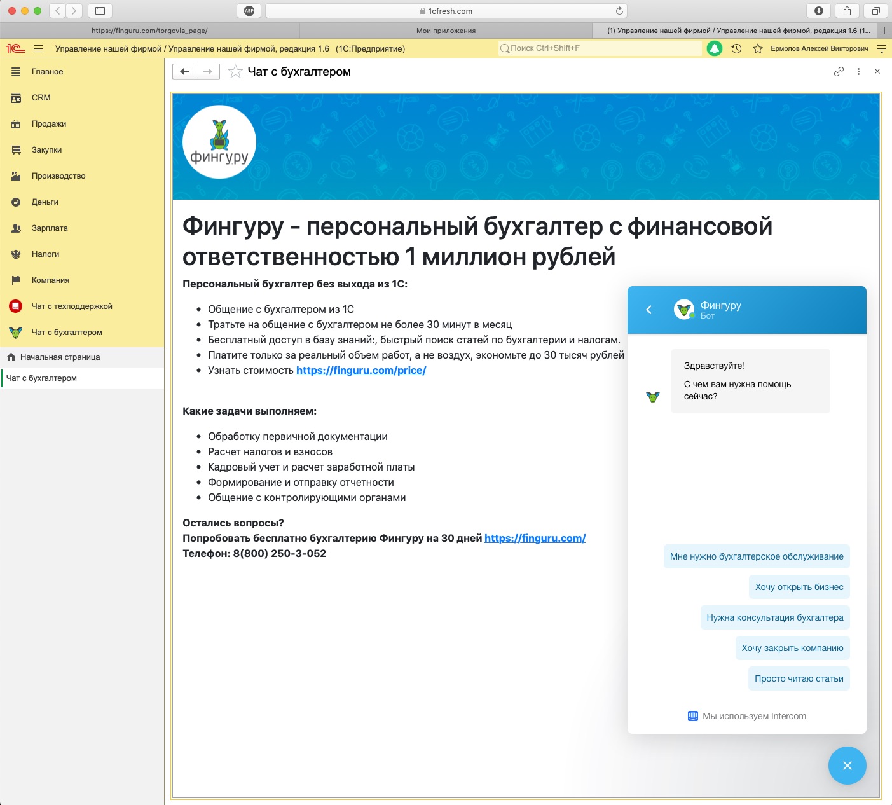
Task: Open favorites star in top bar
Action: [x=758, y=48]
